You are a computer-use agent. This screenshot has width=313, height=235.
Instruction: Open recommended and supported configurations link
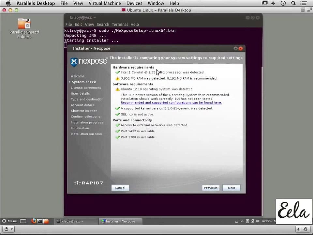pos(171,102)
